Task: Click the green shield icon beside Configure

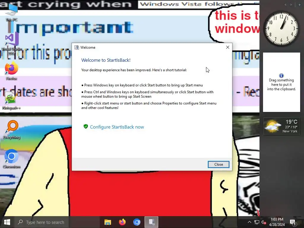Action: coord(86,126)
